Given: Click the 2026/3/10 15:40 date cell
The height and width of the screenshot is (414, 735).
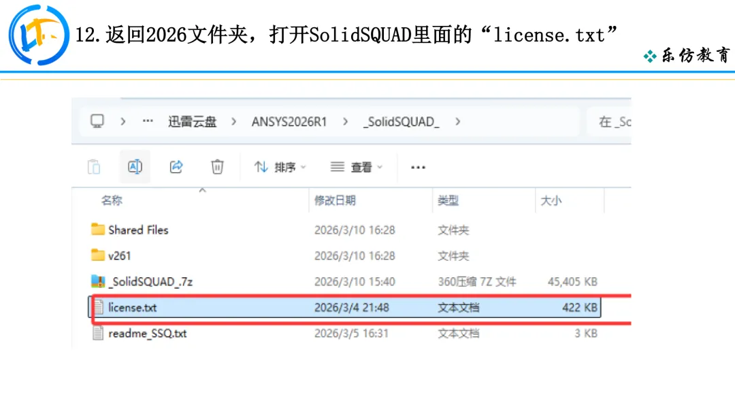Looking at the screenshot, I should 355,282.
